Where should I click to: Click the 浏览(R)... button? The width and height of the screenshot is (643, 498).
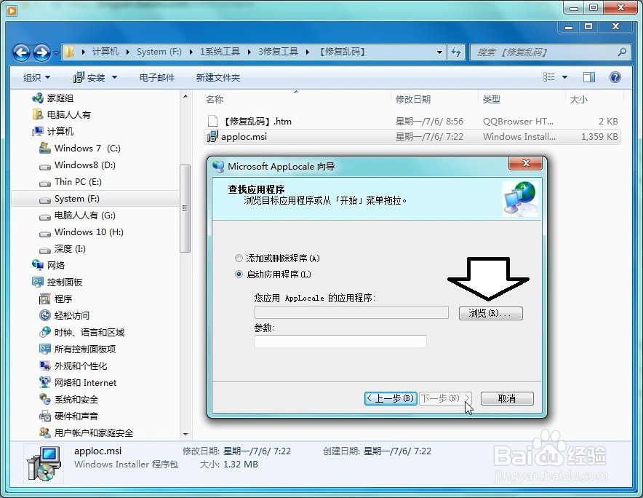point(490,313)
